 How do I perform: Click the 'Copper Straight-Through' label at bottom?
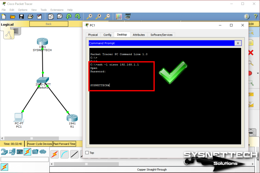click(152, 169)
